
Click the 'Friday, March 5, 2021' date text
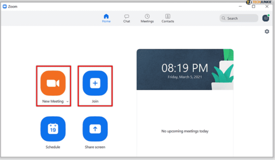pos(185,77)
